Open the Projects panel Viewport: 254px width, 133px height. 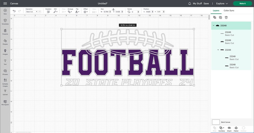click(x=5, y=32)
